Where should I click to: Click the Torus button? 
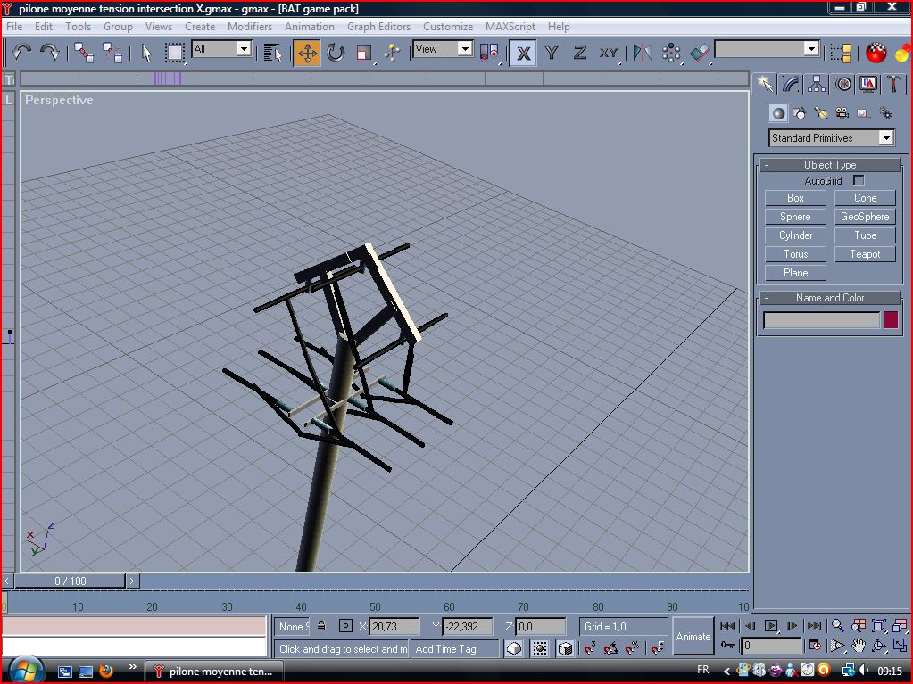point(795,254)
